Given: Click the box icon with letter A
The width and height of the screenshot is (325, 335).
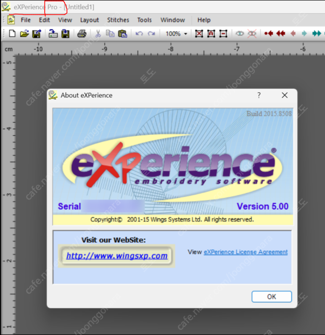Looking at the screenshot, I should click(x=211, y=34).
